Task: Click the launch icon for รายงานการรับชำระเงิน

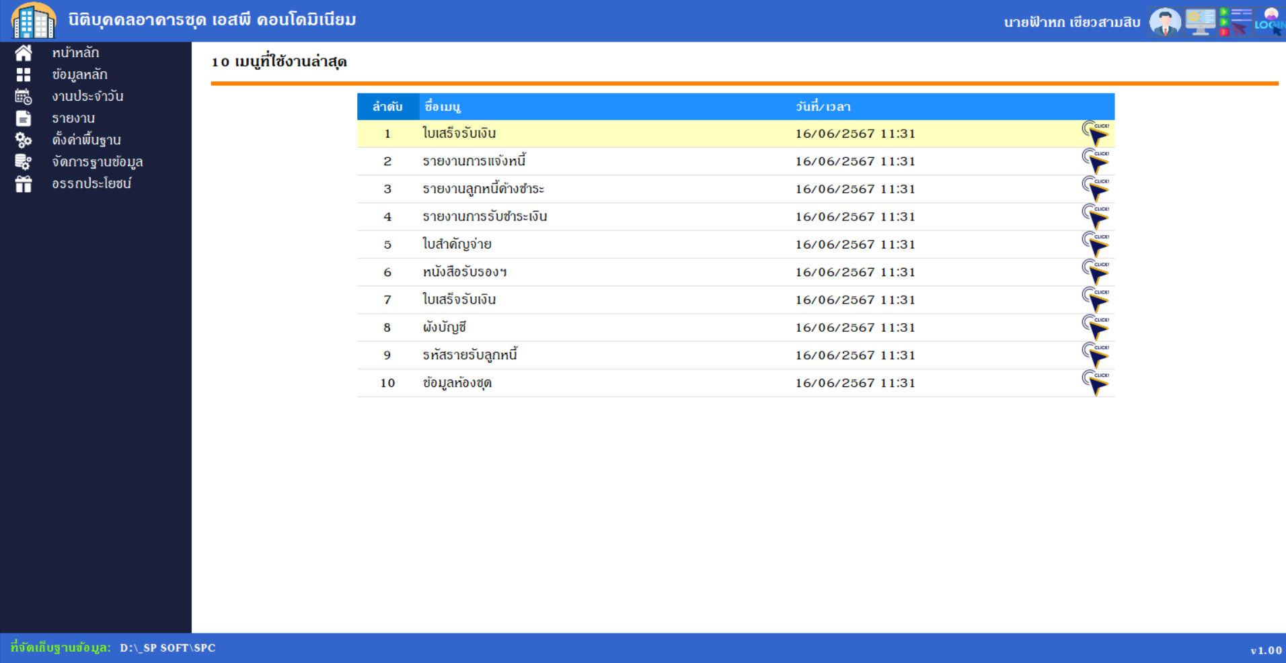Action: 1096,216
